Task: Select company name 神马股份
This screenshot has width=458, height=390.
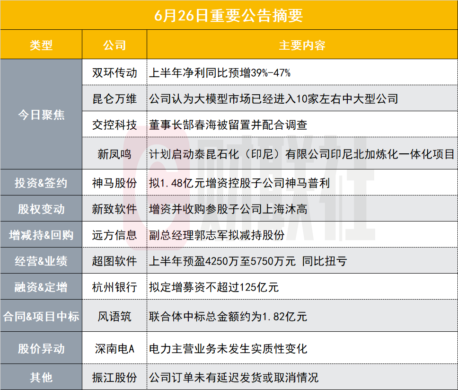Action: point(114,183)
